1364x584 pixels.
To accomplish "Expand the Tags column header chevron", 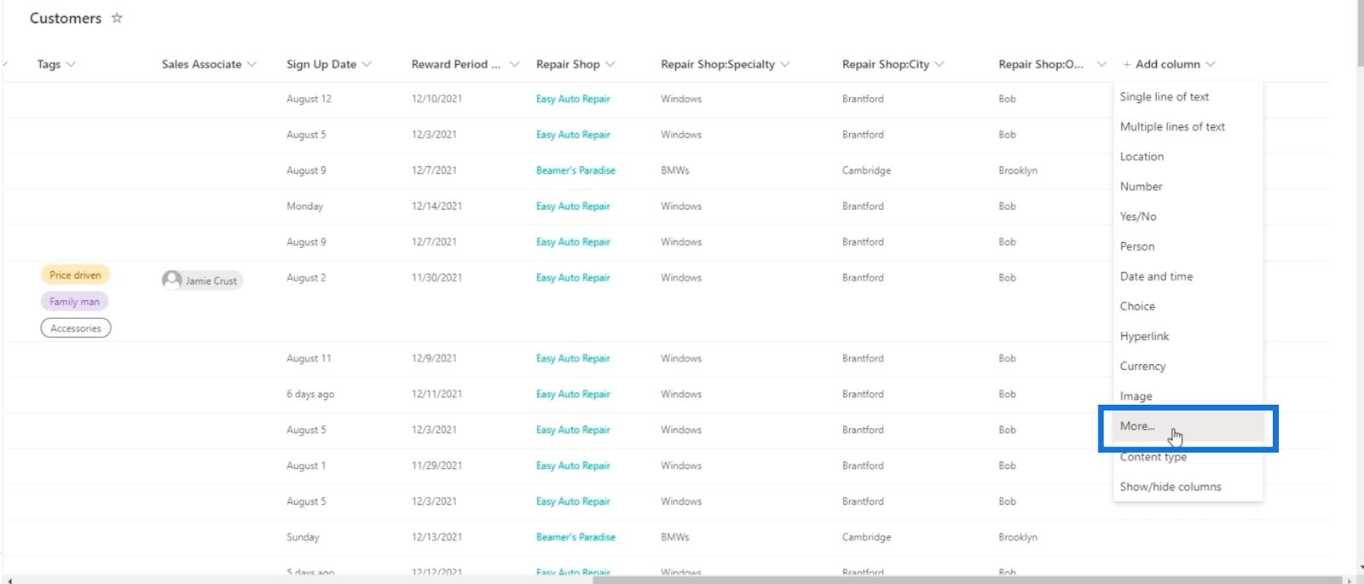I will pyautogui.click(x=71, y=64).
